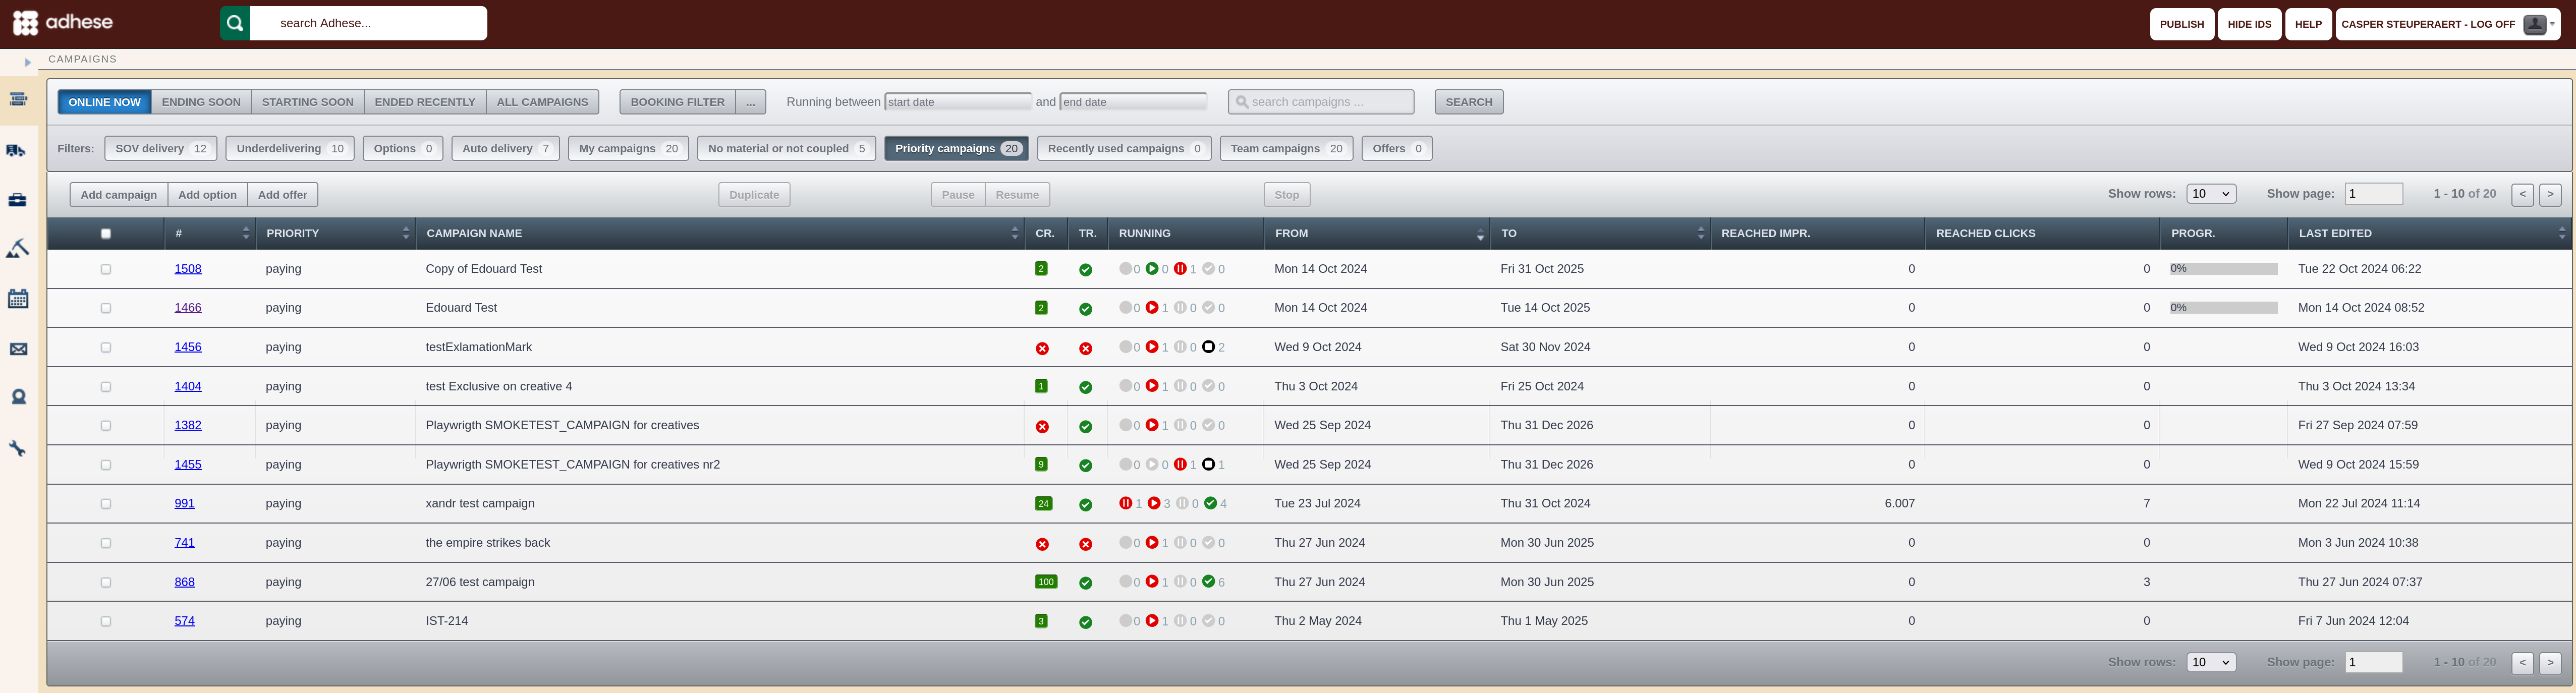Switch to the All Campaigns tab
This screenshot has height=693, width=2576.
542,102
